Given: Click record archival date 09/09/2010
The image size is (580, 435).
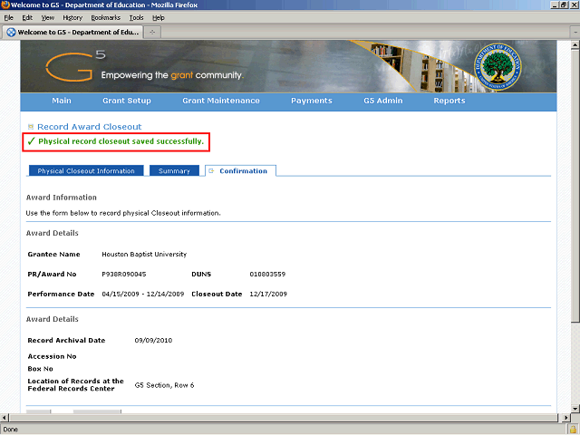Looking at the screenshot, I should click(x=153, y=341).
